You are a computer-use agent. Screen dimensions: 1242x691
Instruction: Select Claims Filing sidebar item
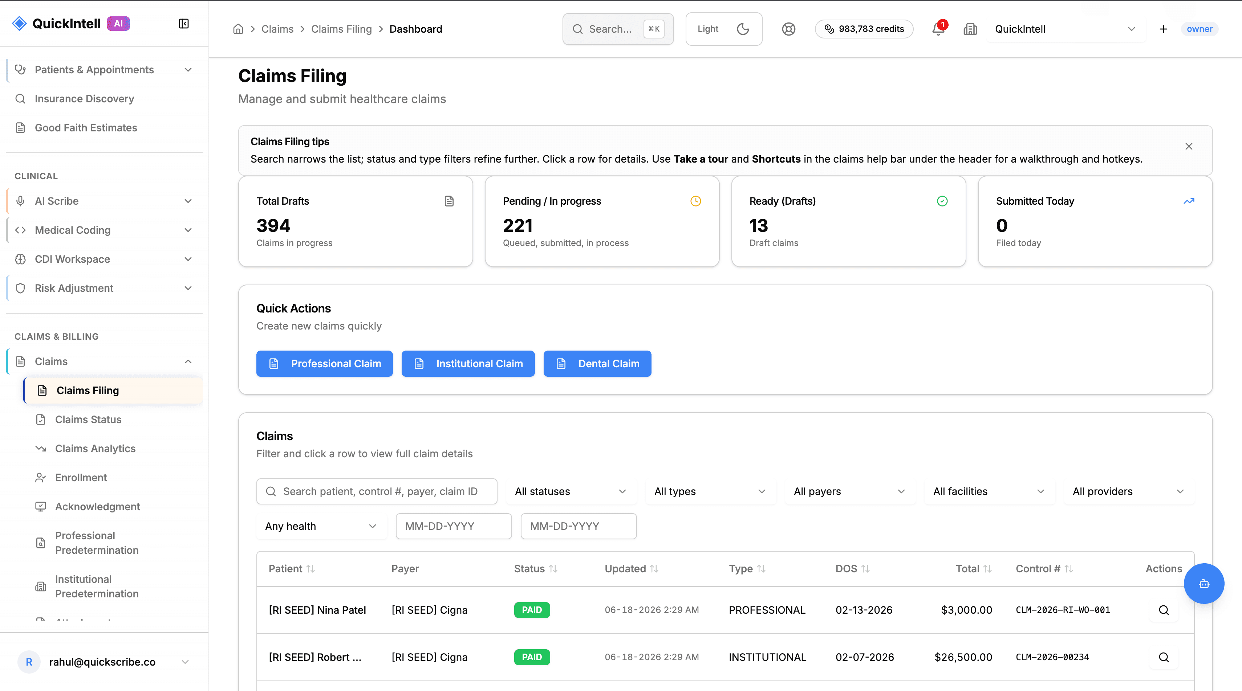pyautogui.click(x=113, y=390)
